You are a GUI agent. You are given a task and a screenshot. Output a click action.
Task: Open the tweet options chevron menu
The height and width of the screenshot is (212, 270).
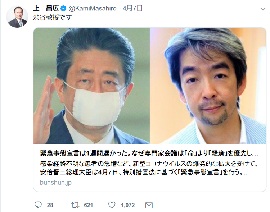[x=263, y=9]
